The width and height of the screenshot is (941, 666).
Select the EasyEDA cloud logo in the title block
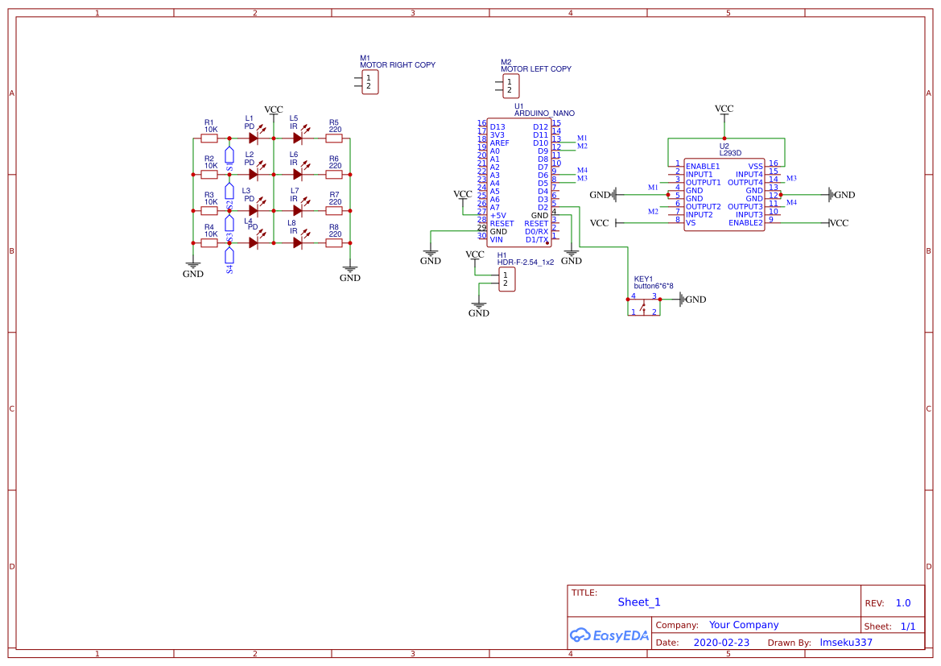(x=609, y=635)
